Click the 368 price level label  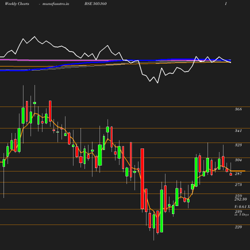(x=238, y=109)
